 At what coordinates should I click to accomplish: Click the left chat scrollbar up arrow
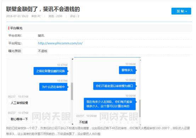[x=72, y=59]
